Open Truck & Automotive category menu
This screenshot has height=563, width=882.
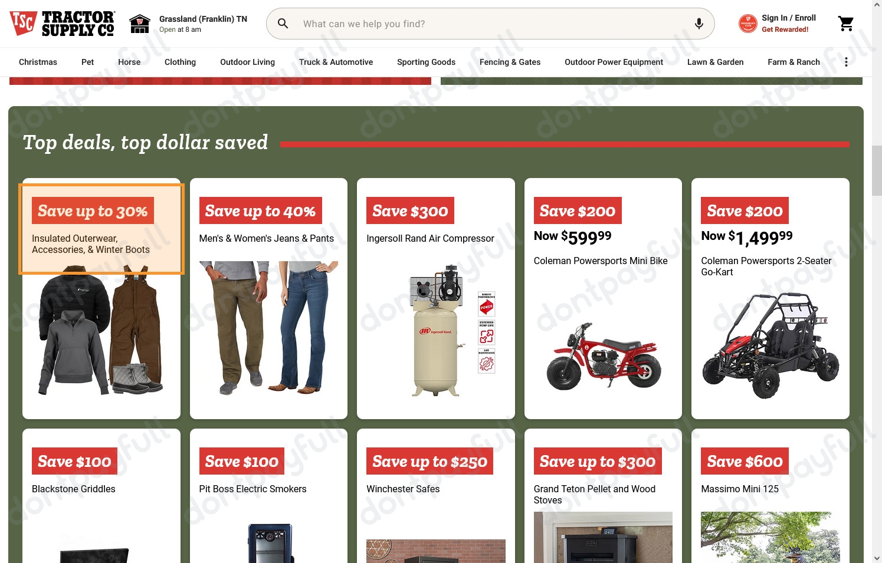[336, 62]
